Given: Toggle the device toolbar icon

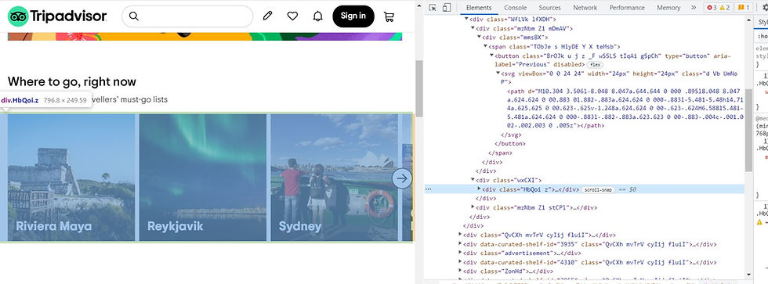Looking at the screenshot, I should point(446,7).
